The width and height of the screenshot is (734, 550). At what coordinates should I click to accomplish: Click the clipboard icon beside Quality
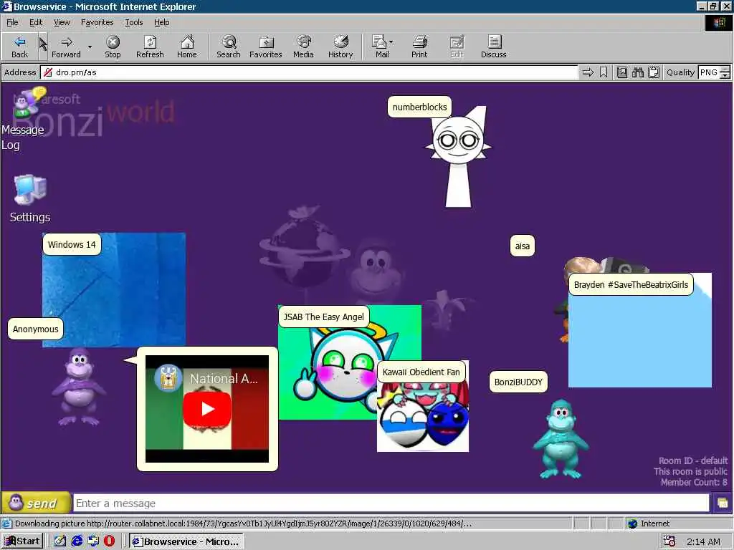click(x=654, y=72)
